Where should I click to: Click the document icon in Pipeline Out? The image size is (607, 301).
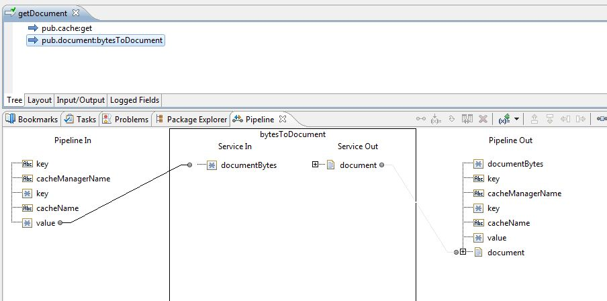[x=479, y=252]
